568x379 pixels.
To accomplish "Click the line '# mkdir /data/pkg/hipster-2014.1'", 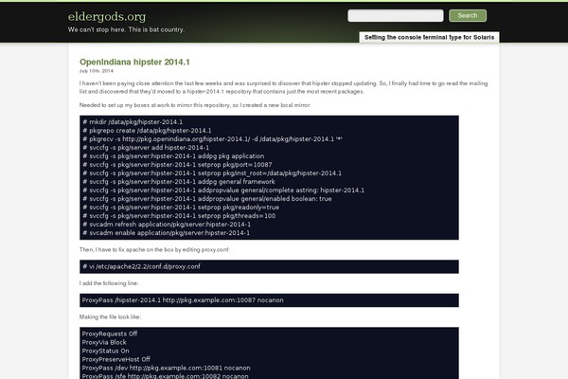I will coord(133,122).
